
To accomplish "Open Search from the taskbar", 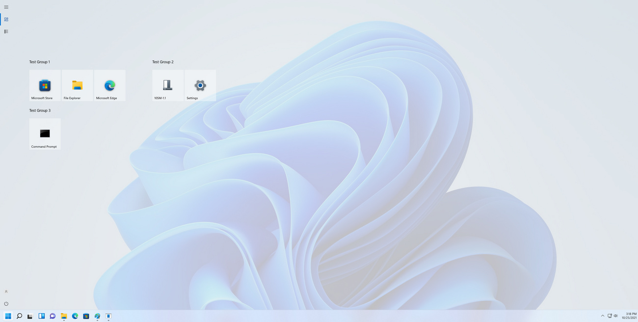I will pyautogui.click(x=19, y=316).
